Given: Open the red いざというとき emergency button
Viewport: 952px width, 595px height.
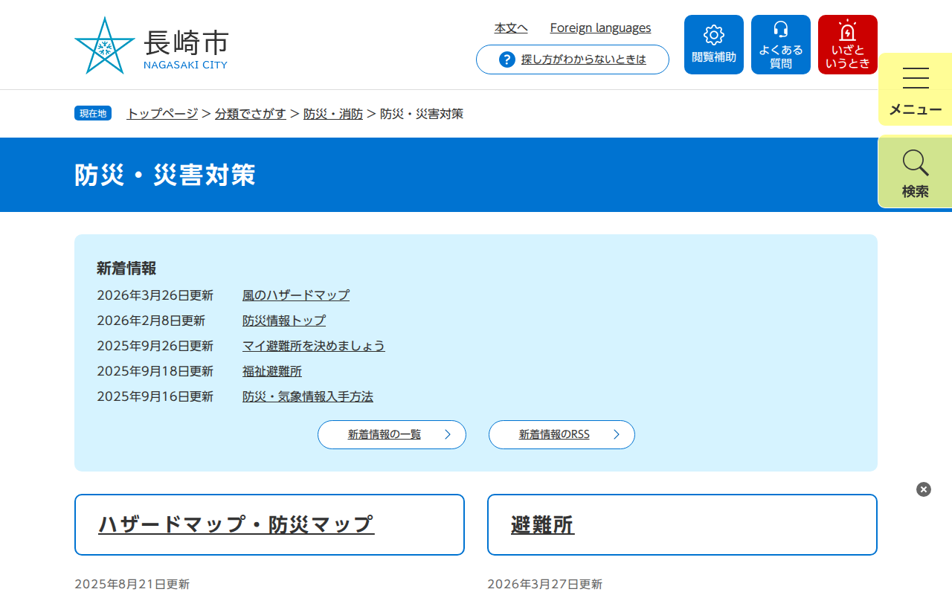Looking at the screenshot, I should tap(848, 45).
